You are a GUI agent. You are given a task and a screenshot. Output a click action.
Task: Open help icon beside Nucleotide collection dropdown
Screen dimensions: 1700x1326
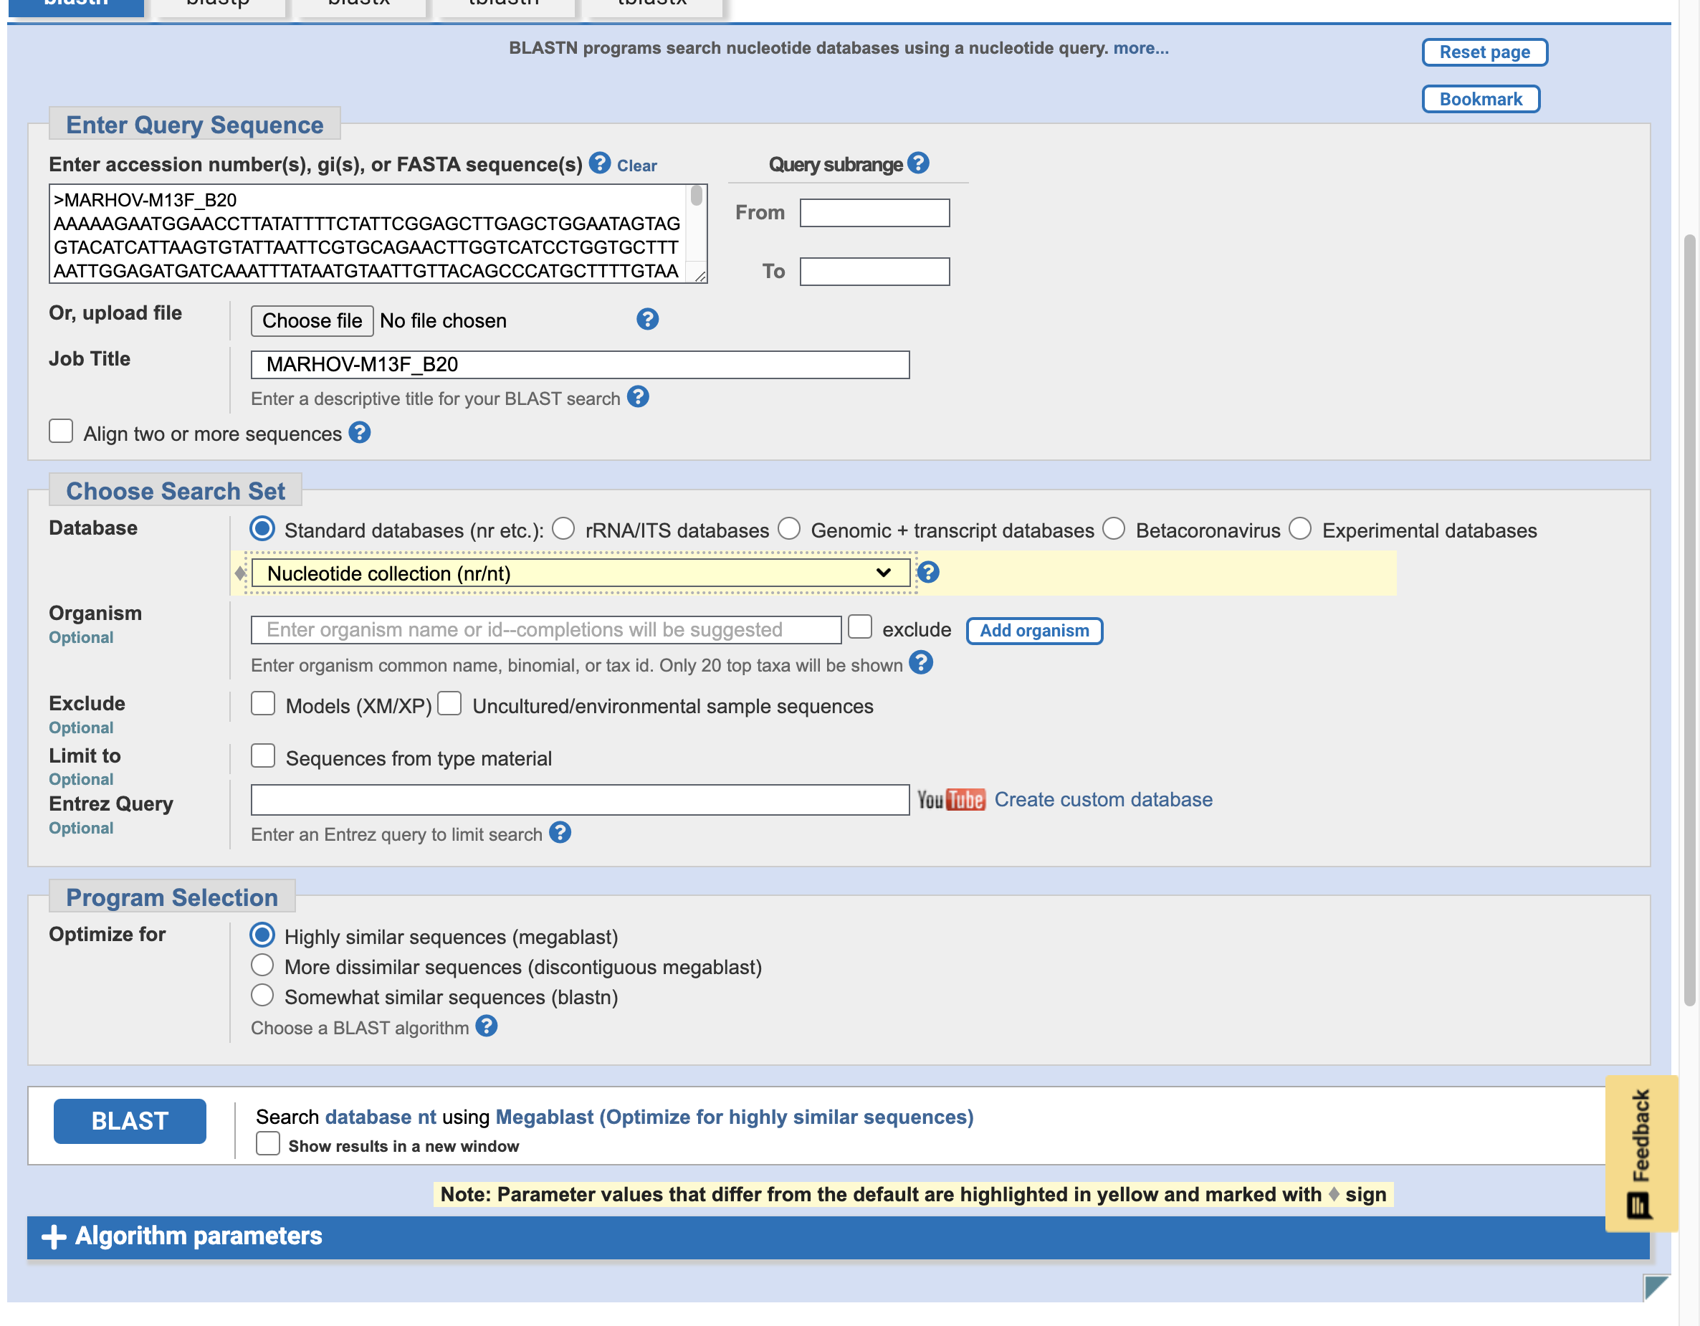[x=928, y=572]
